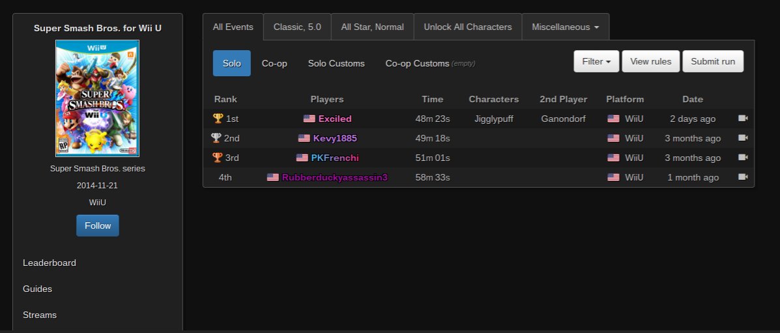This screenshot has height=333, width=780.
Task: Switch to the All Star, Normal tab
Action: click(x=372, y=27)
